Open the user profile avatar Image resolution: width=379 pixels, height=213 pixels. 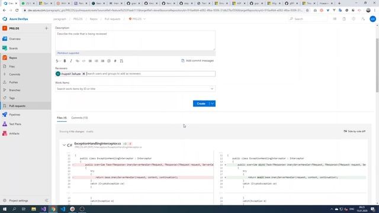372,19
